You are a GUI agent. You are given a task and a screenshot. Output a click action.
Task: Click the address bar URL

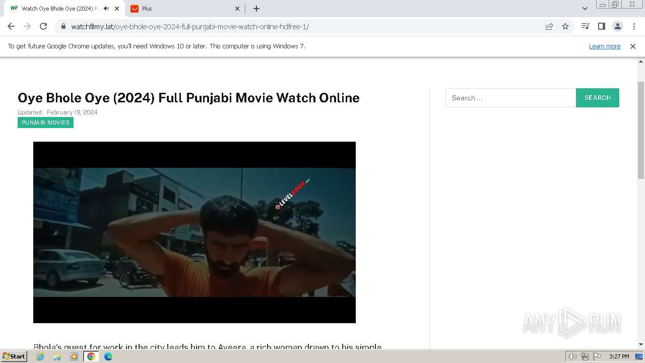click(x=189, y=27)
